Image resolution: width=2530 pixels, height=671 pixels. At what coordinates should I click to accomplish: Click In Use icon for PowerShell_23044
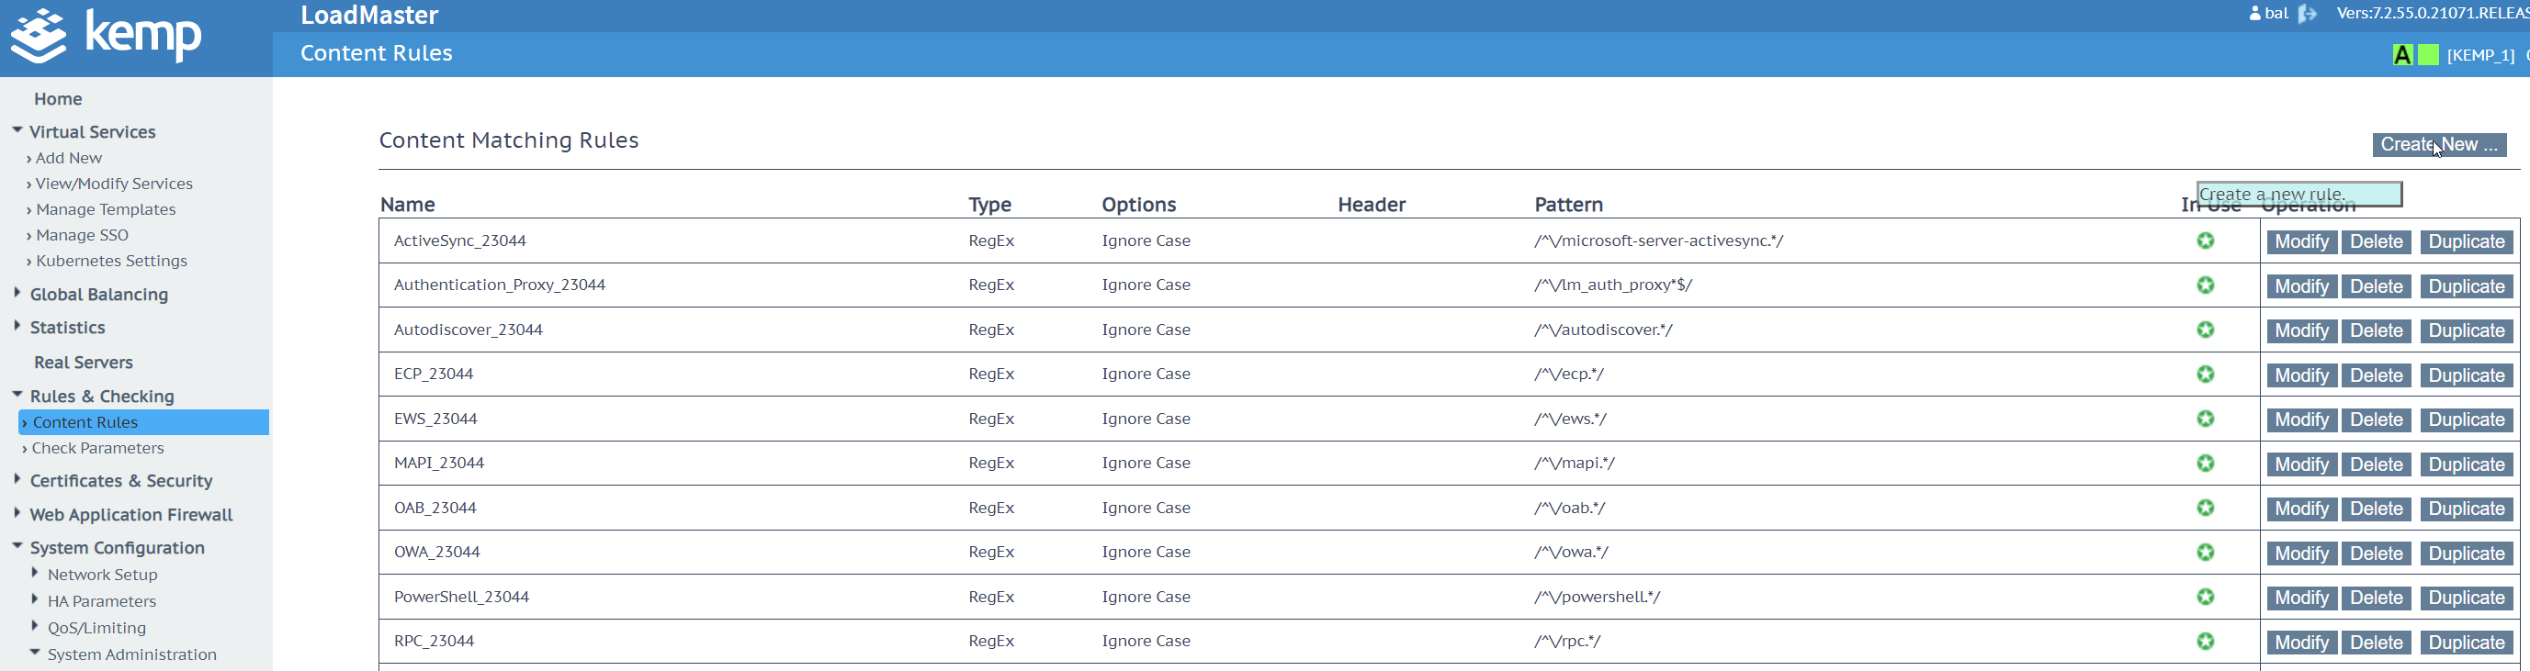point(2206,597)
